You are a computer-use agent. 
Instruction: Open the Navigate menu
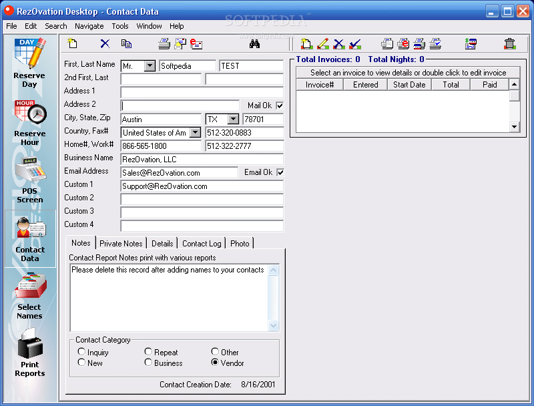(x=89, y=26)
